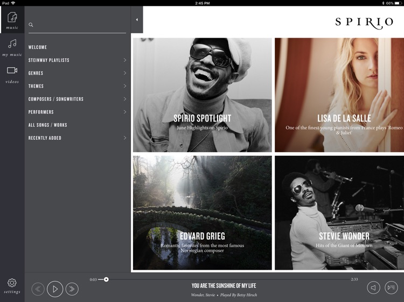Open the Performers menu item

(x=77, y=112)
